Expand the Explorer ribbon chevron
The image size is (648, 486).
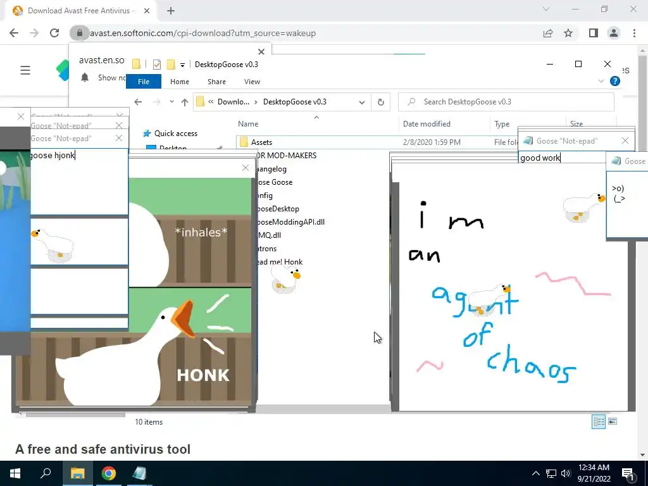(x=601, y=82)
